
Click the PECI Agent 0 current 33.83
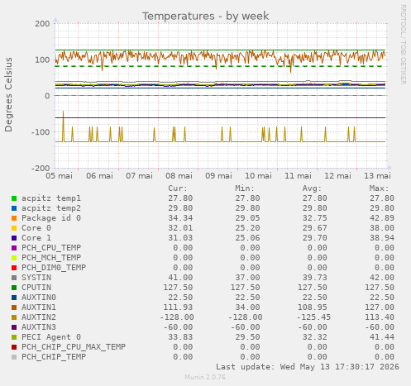180,337
